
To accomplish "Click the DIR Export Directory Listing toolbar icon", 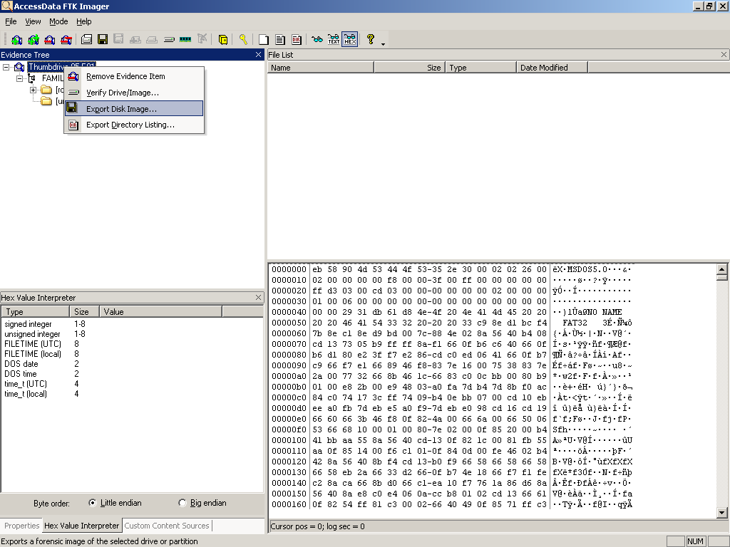I will [296, 40].
